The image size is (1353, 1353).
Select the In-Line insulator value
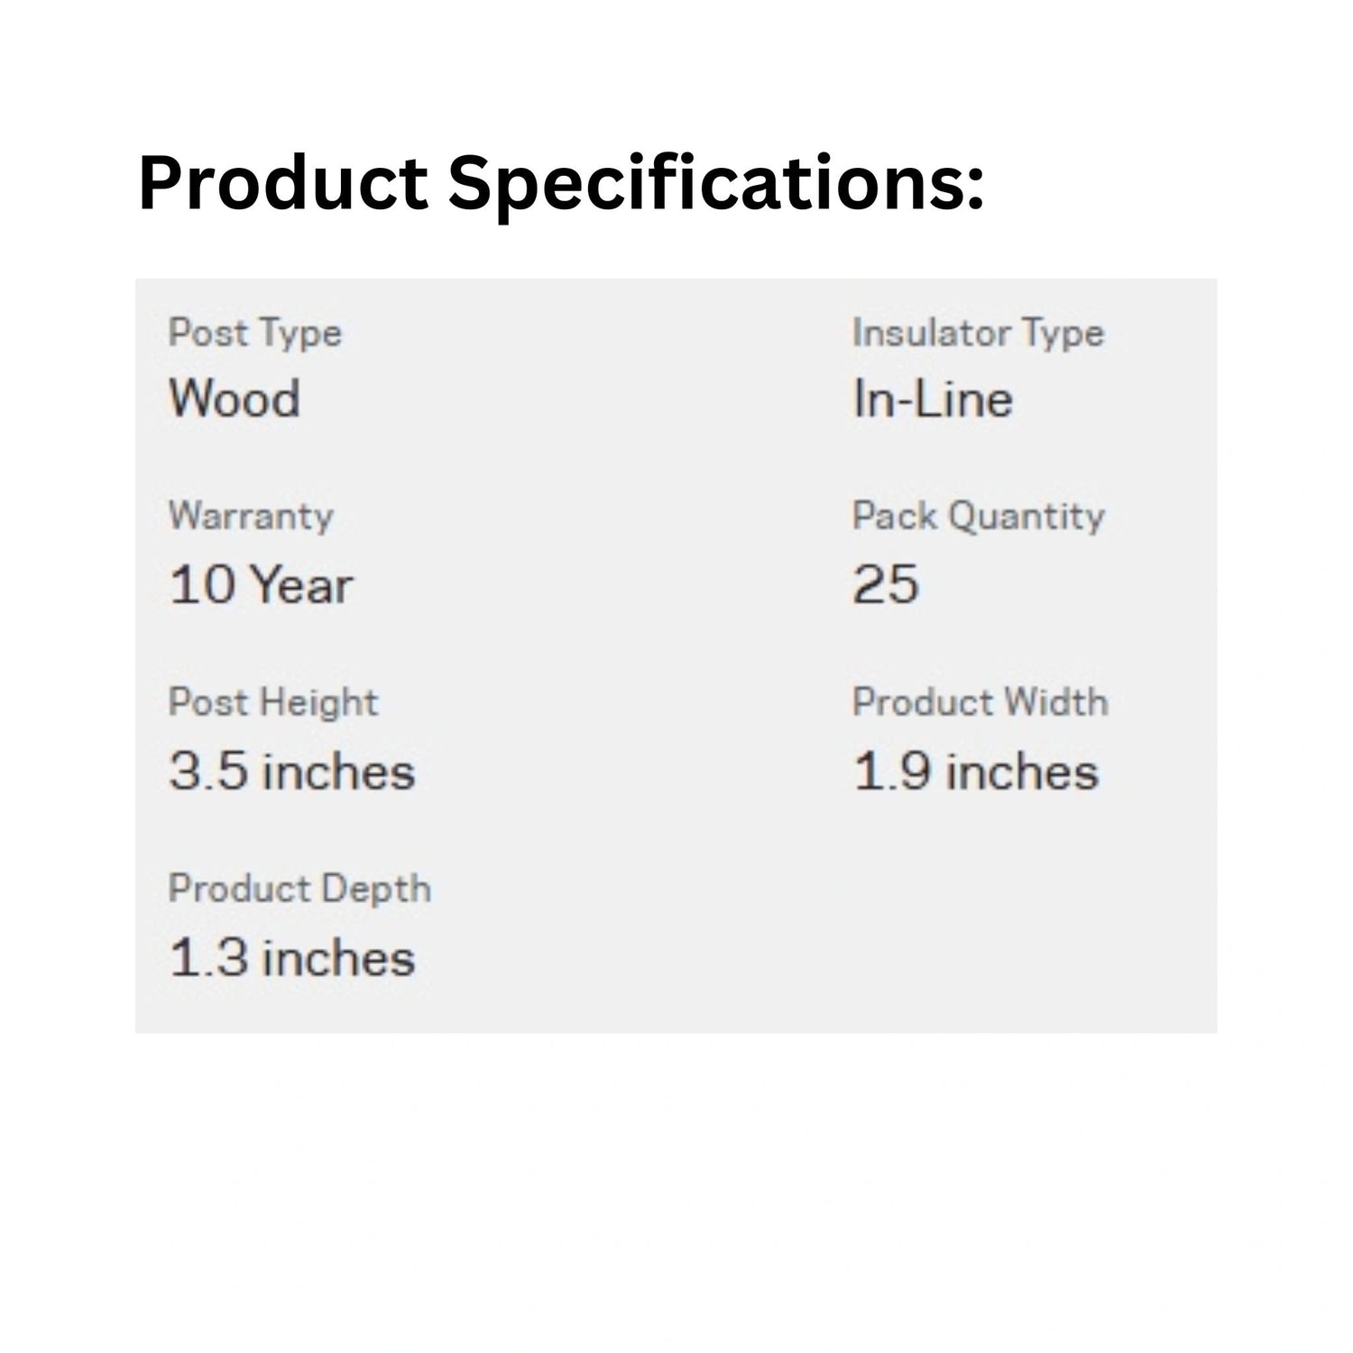(x=933, y=399)
